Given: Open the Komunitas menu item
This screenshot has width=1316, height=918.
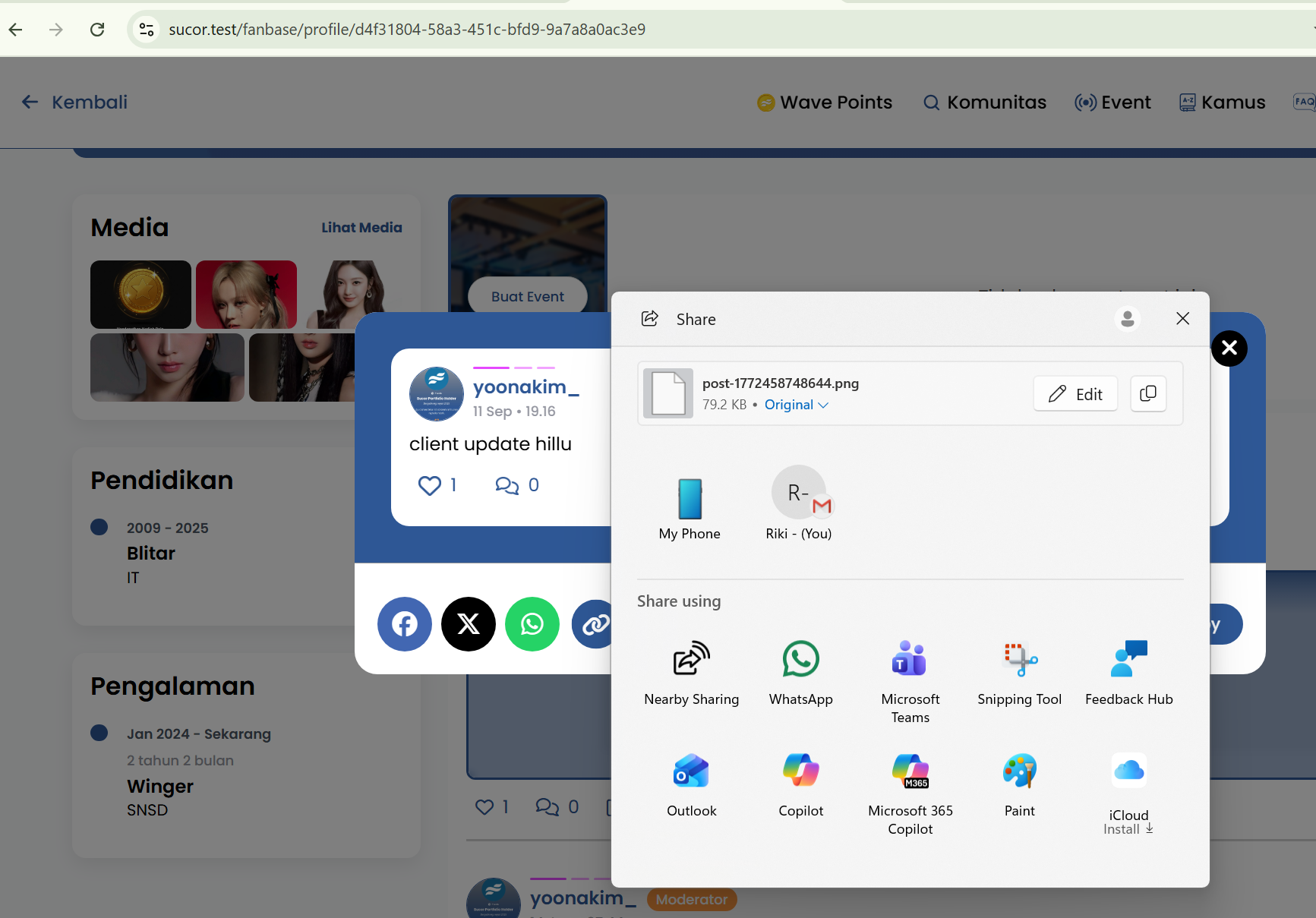Looking at the screenshot, I should 984,102.
